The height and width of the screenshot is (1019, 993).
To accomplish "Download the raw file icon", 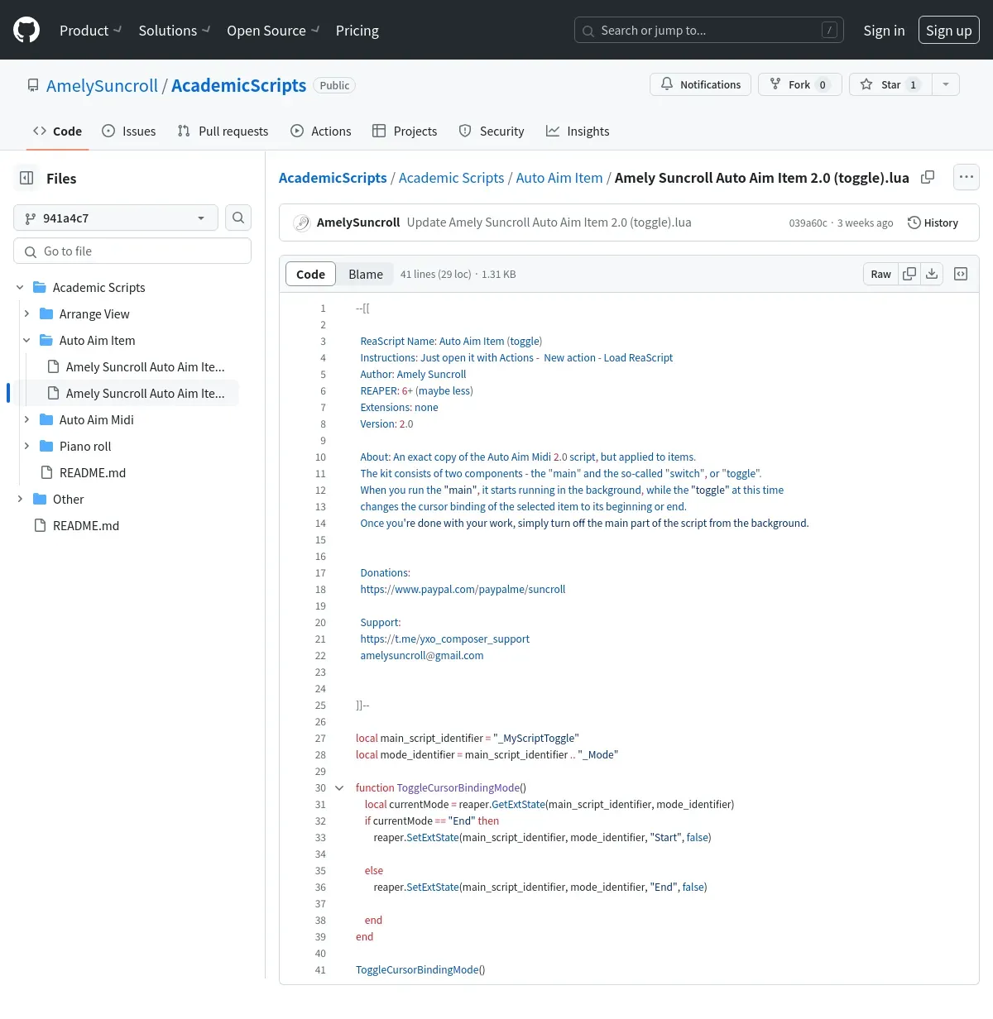I will point(932,274).
